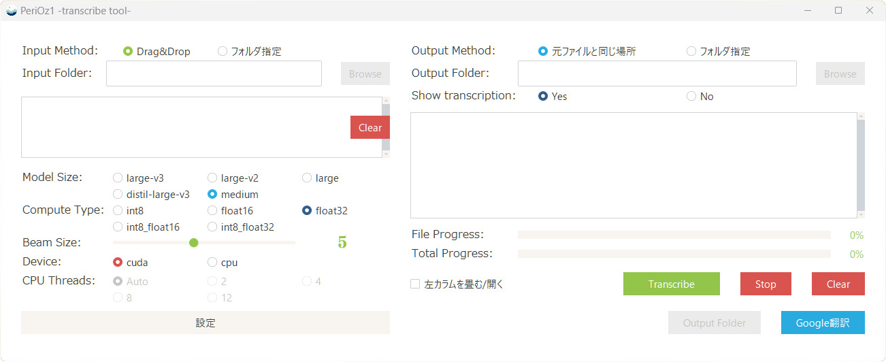The image size is (886, 362).
Task: Select フォルダ指定 for Input Method
Action: pyautogui.click(x=223, y=52)
